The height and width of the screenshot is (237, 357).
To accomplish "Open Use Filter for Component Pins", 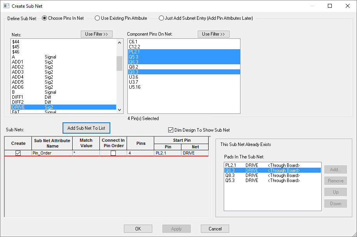I will [213, 34].
